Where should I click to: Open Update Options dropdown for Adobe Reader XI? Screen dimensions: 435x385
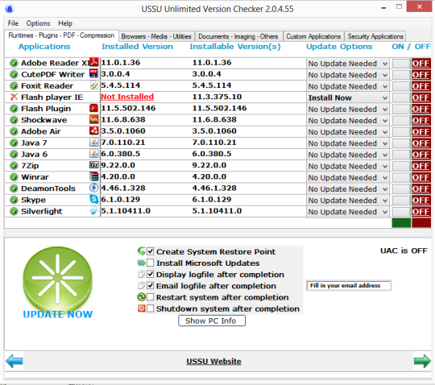pyautogui.click(x=348, y=64)
